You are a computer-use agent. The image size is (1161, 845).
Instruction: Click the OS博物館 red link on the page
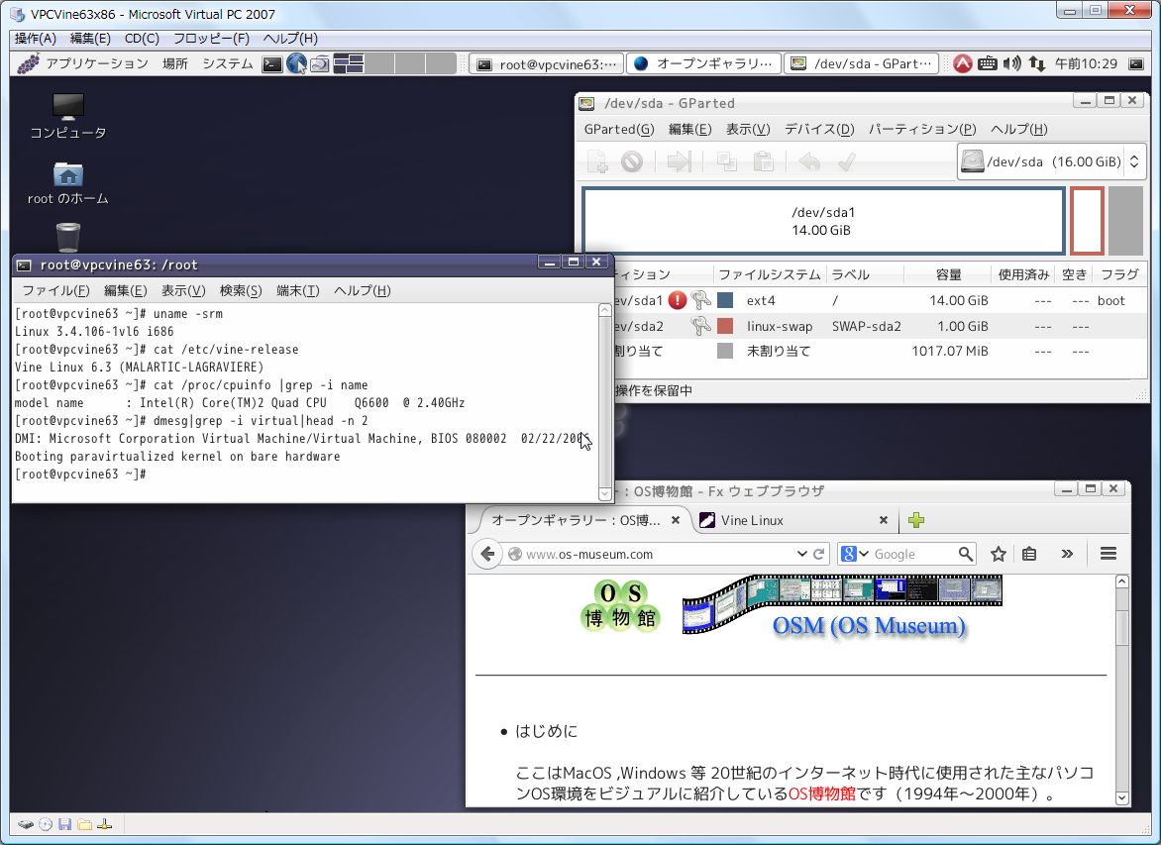click(x=822, y=793)
